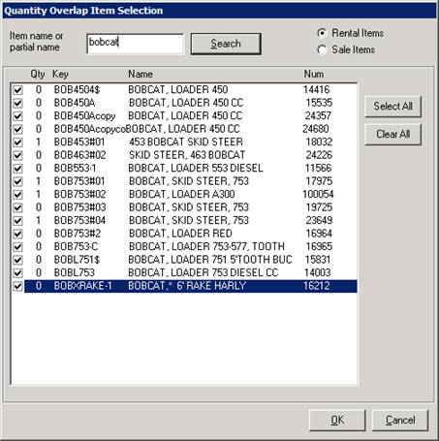Image resolution: width=439 pixels, height=441 pixels.
Task: Uncheck the BOBL753 row checkbox
Action: 17,273
